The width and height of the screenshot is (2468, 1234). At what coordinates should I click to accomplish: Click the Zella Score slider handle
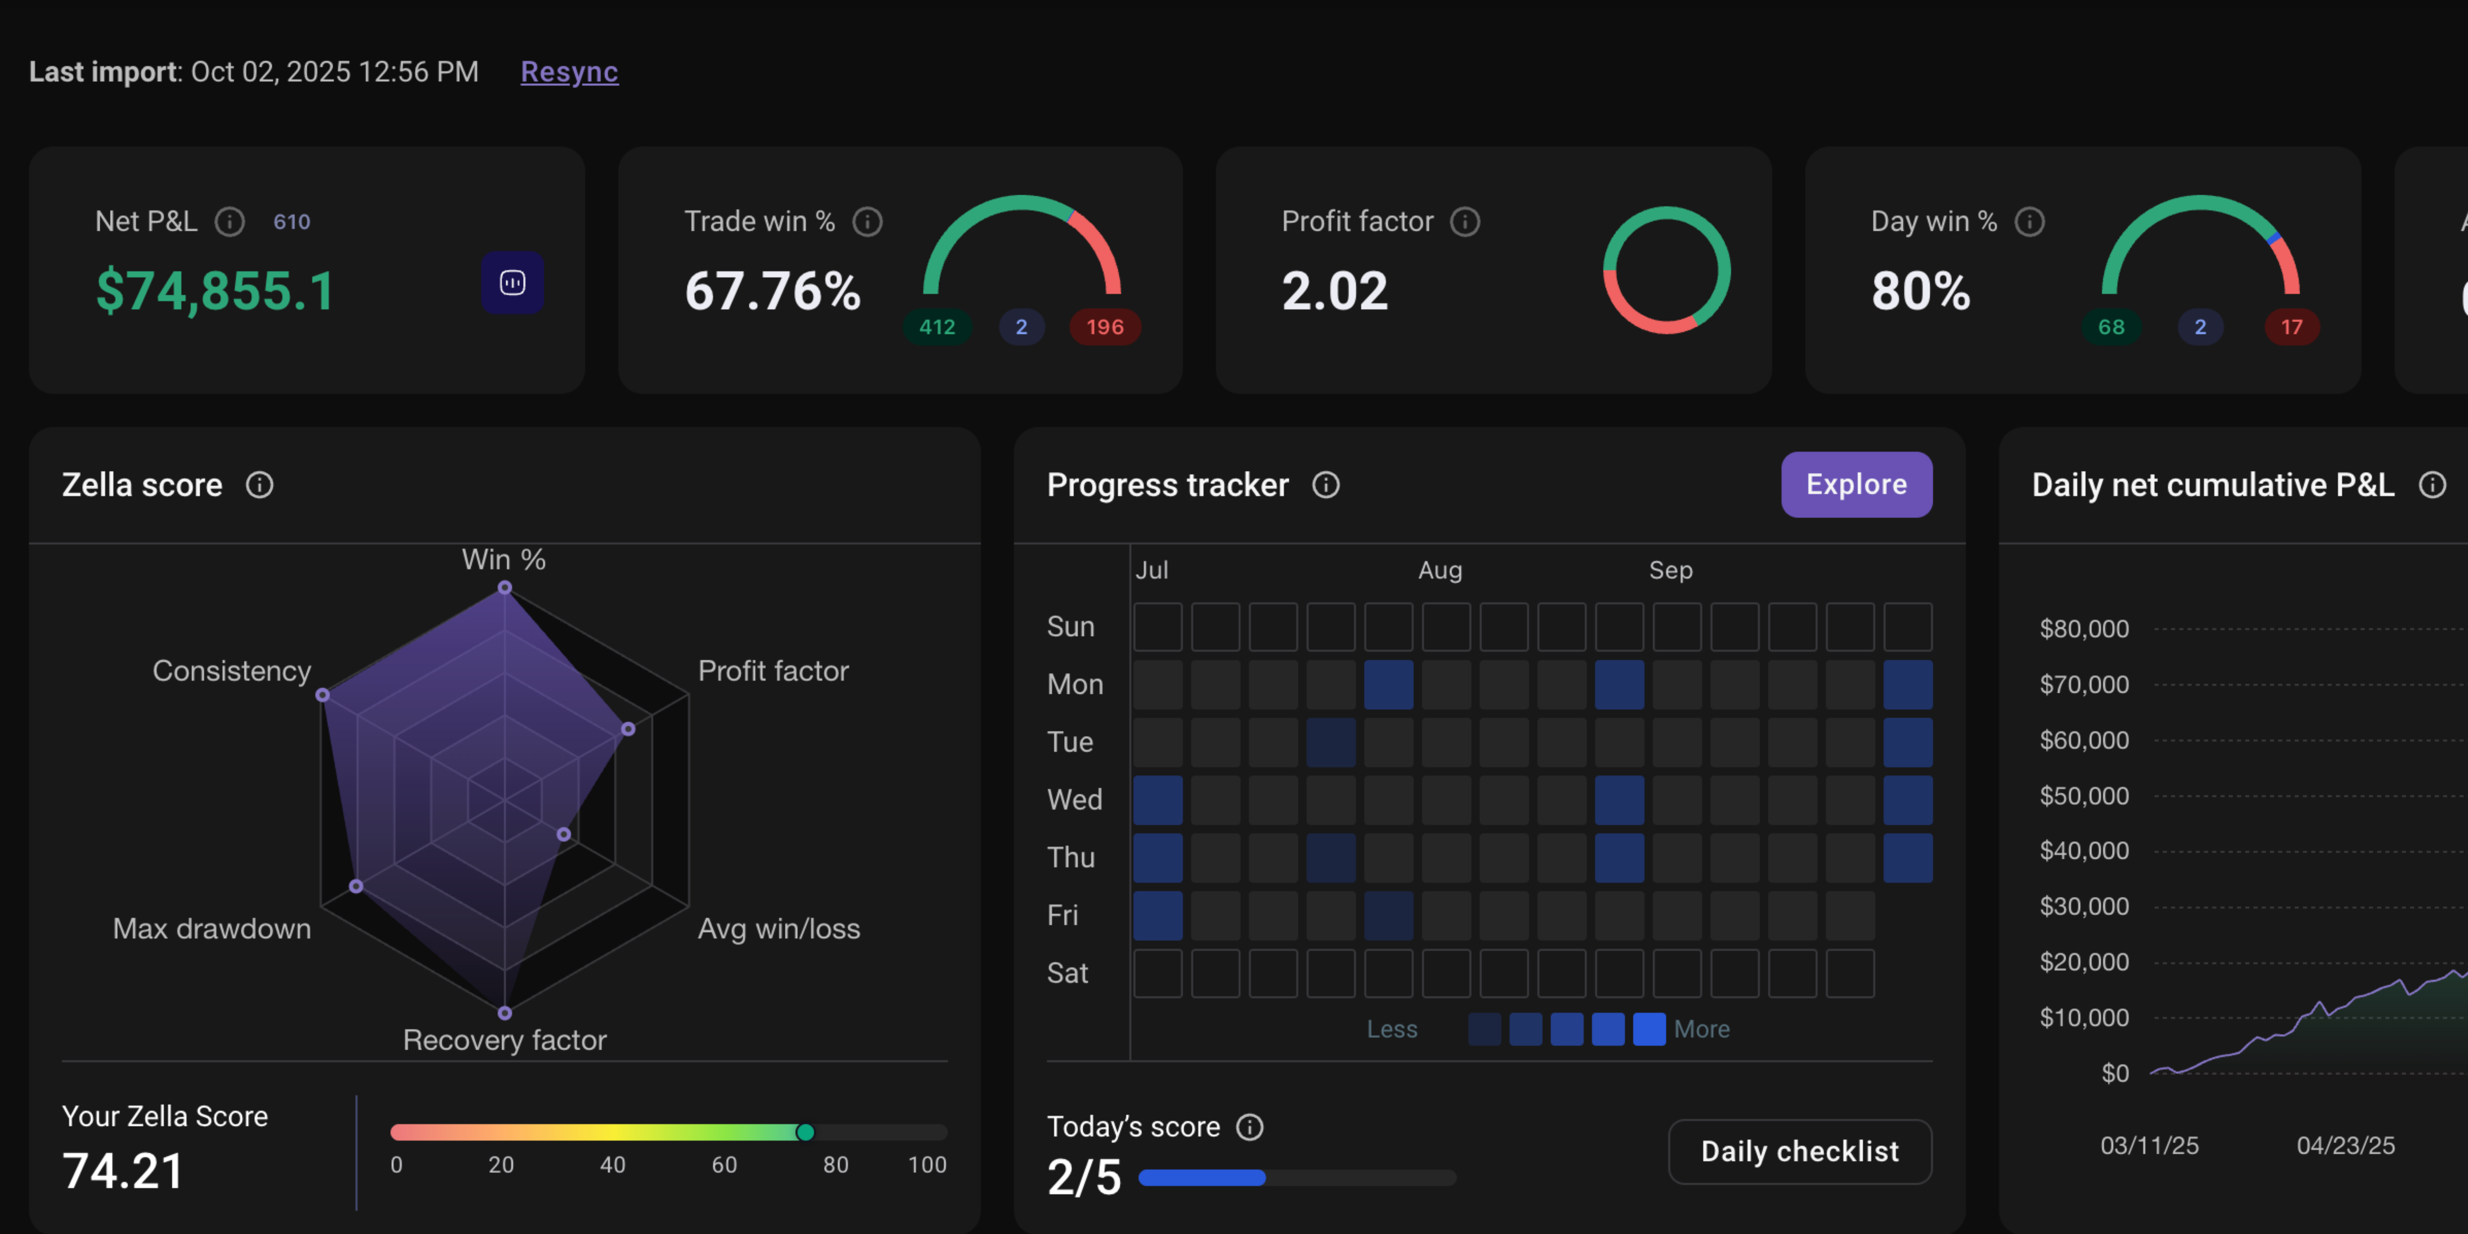[805, 1133]
